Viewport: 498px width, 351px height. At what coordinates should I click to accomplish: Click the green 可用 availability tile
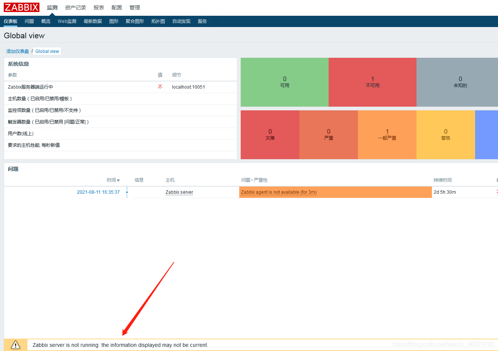285,82
